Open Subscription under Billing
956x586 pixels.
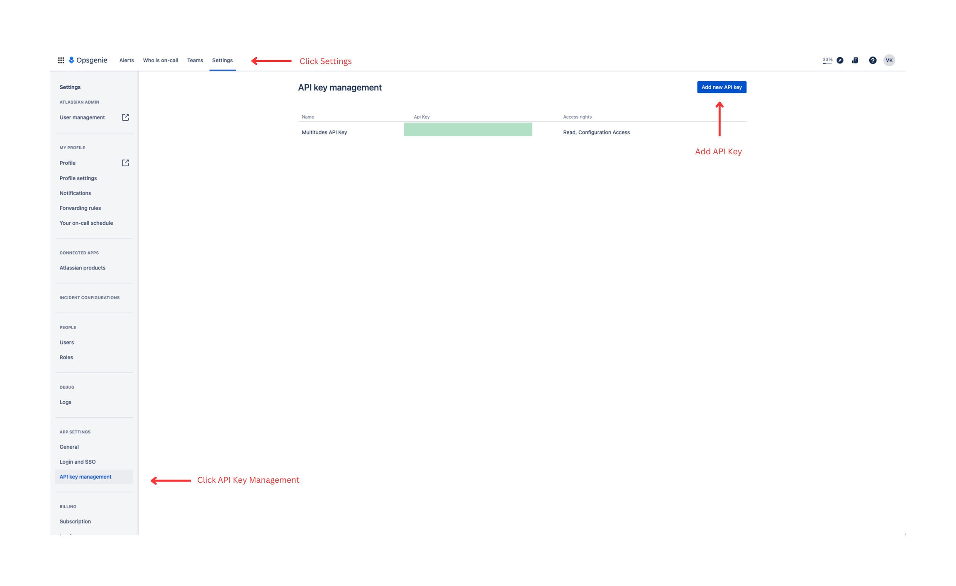tap(75, 521)
